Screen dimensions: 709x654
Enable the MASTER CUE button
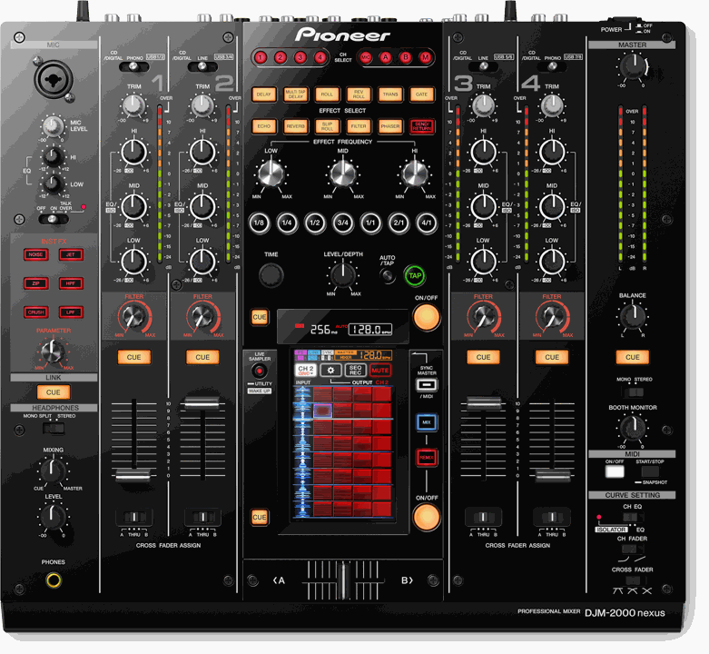pos(633,357)
